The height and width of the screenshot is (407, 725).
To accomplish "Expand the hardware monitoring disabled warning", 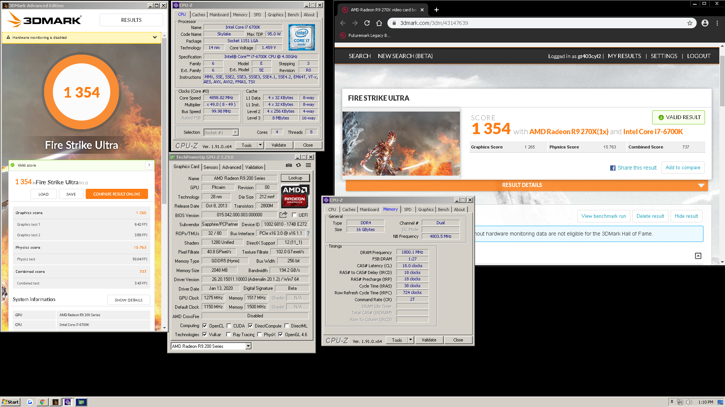I will coord(154,37).
